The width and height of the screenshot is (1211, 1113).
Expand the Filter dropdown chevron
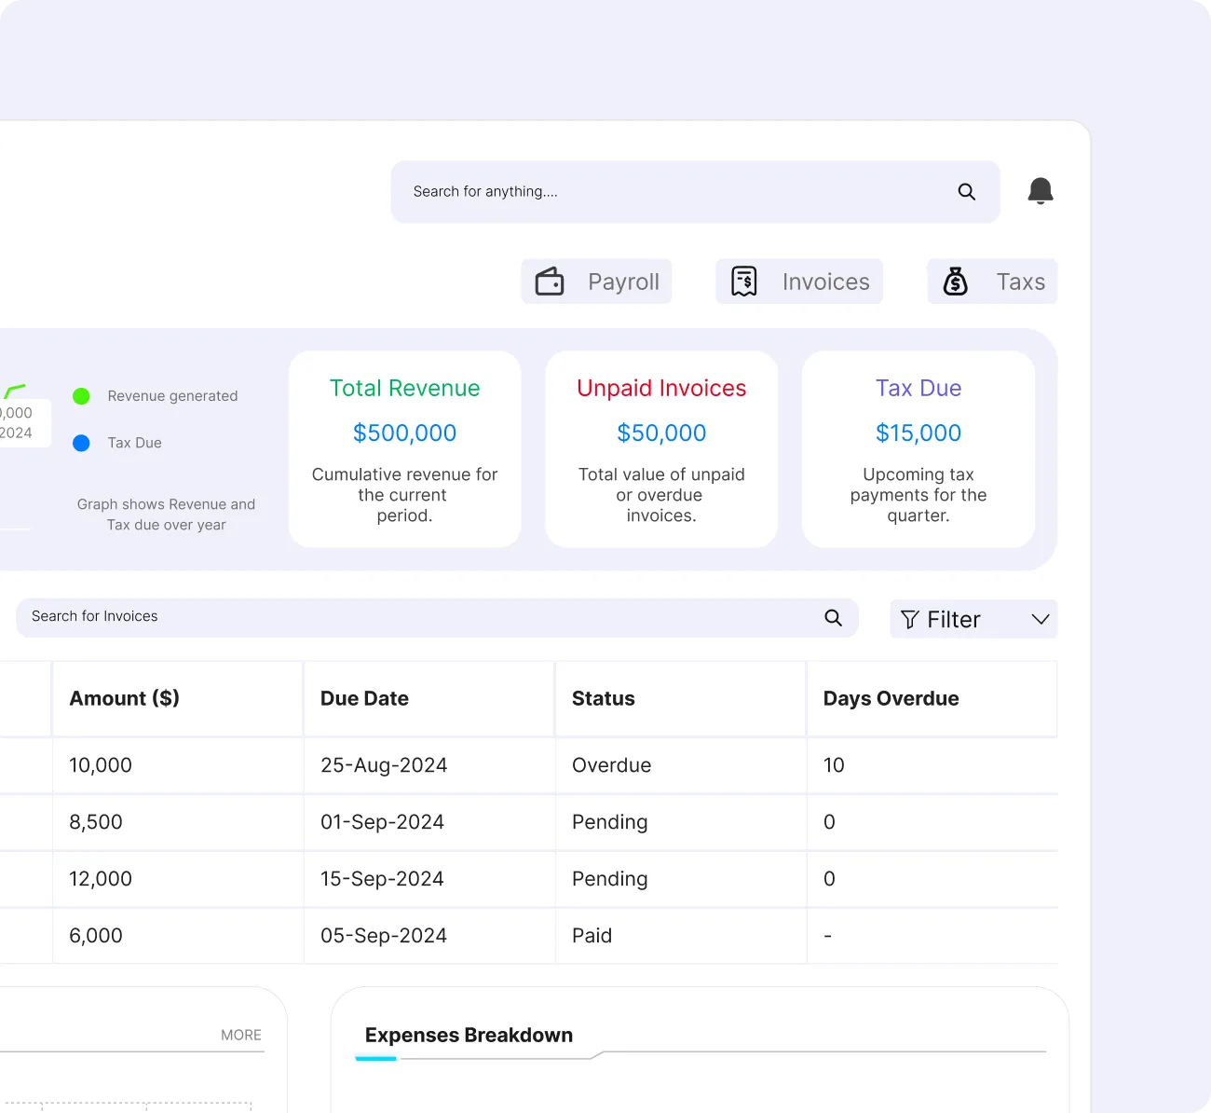click(1041, 620)
